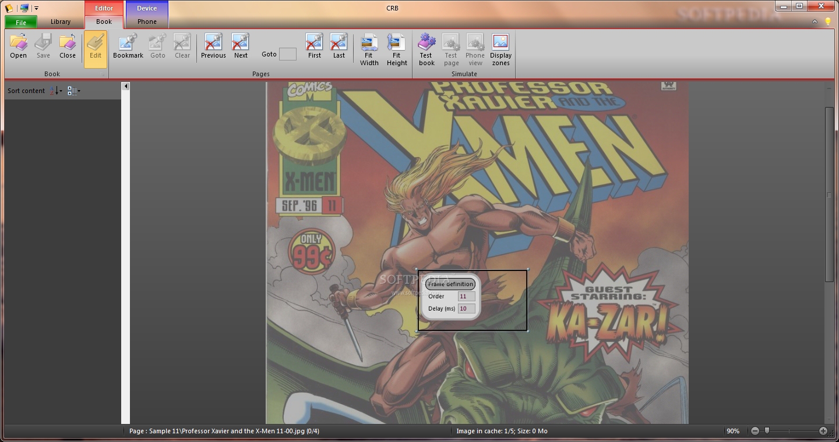Close the current book
This screenshot has width=839, height=442.
coord(68,46)
